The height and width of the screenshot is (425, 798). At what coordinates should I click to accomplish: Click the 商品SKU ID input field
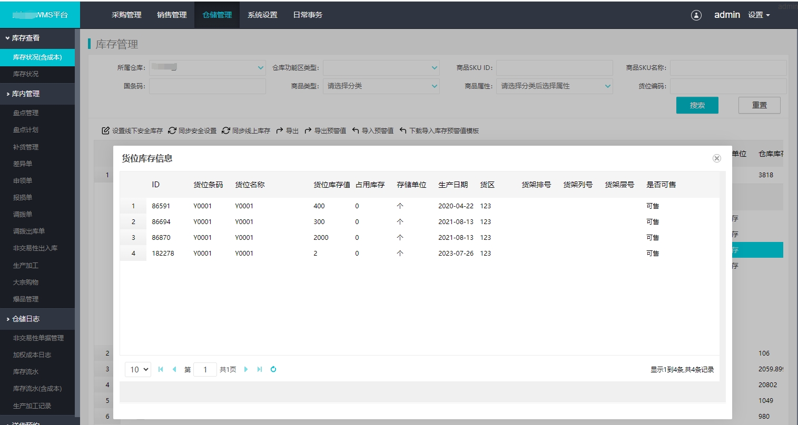[554, 68]
